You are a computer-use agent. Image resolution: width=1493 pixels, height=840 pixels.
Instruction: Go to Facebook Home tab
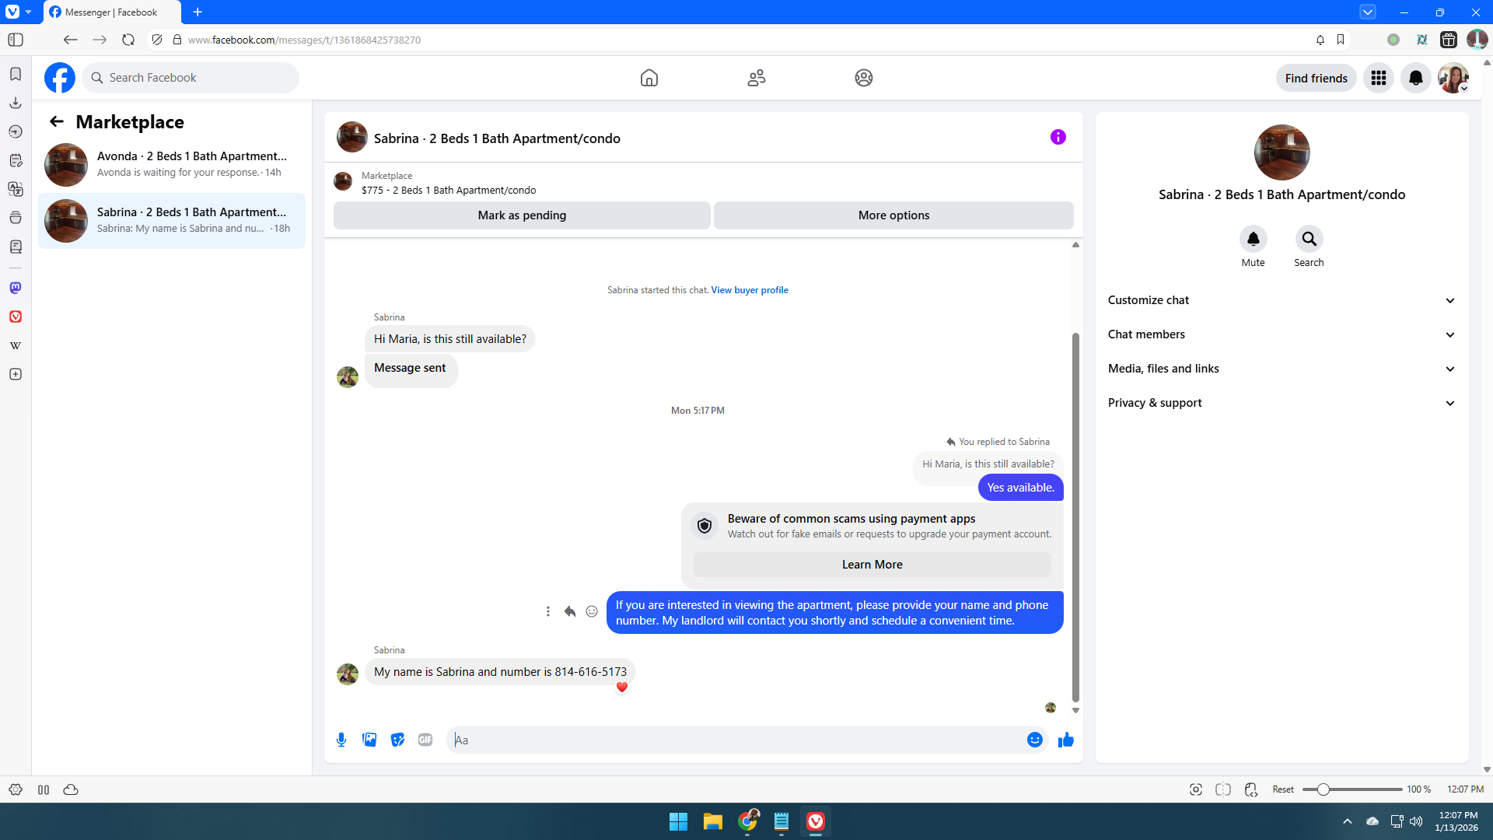[x=649, y=78]
